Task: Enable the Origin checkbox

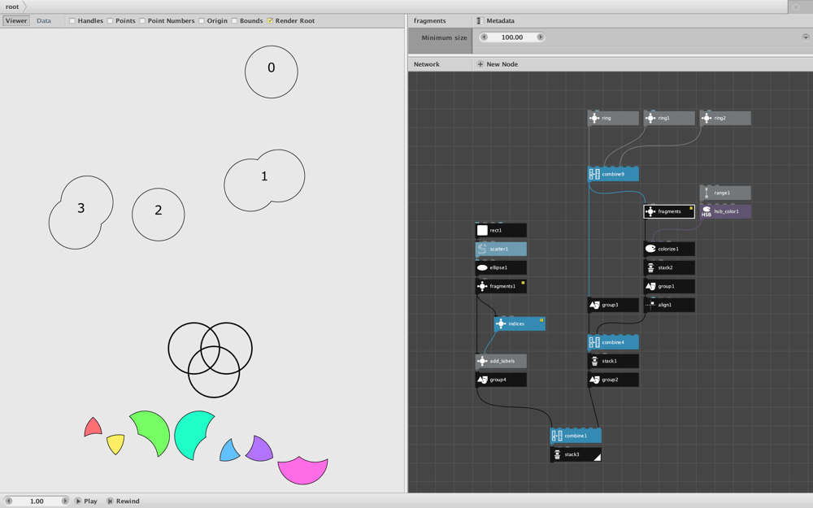Action: click(x=202, y=21)
